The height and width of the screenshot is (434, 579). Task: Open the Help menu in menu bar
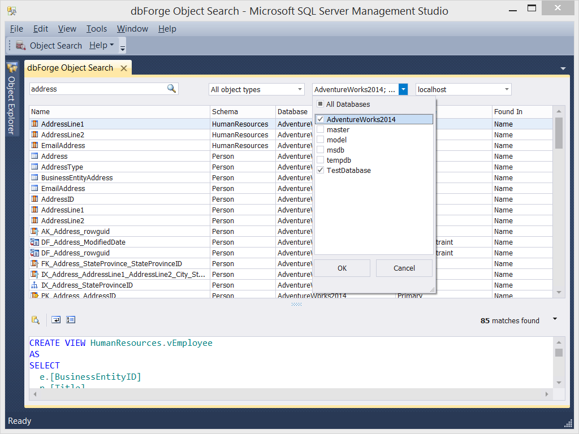(167, 29)
